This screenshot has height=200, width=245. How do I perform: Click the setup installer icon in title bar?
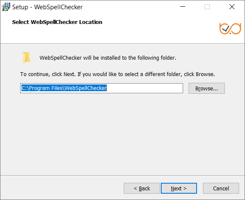6,7
